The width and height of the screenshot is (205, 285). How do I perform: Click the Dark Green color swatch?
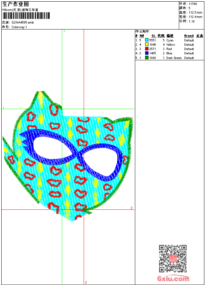pyautogui.click(x=147, y=58)
